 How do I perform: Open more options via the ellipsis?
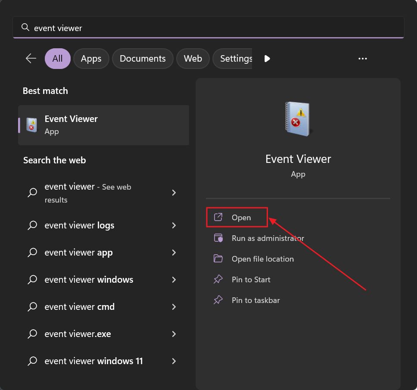click(x=362, y=58)
